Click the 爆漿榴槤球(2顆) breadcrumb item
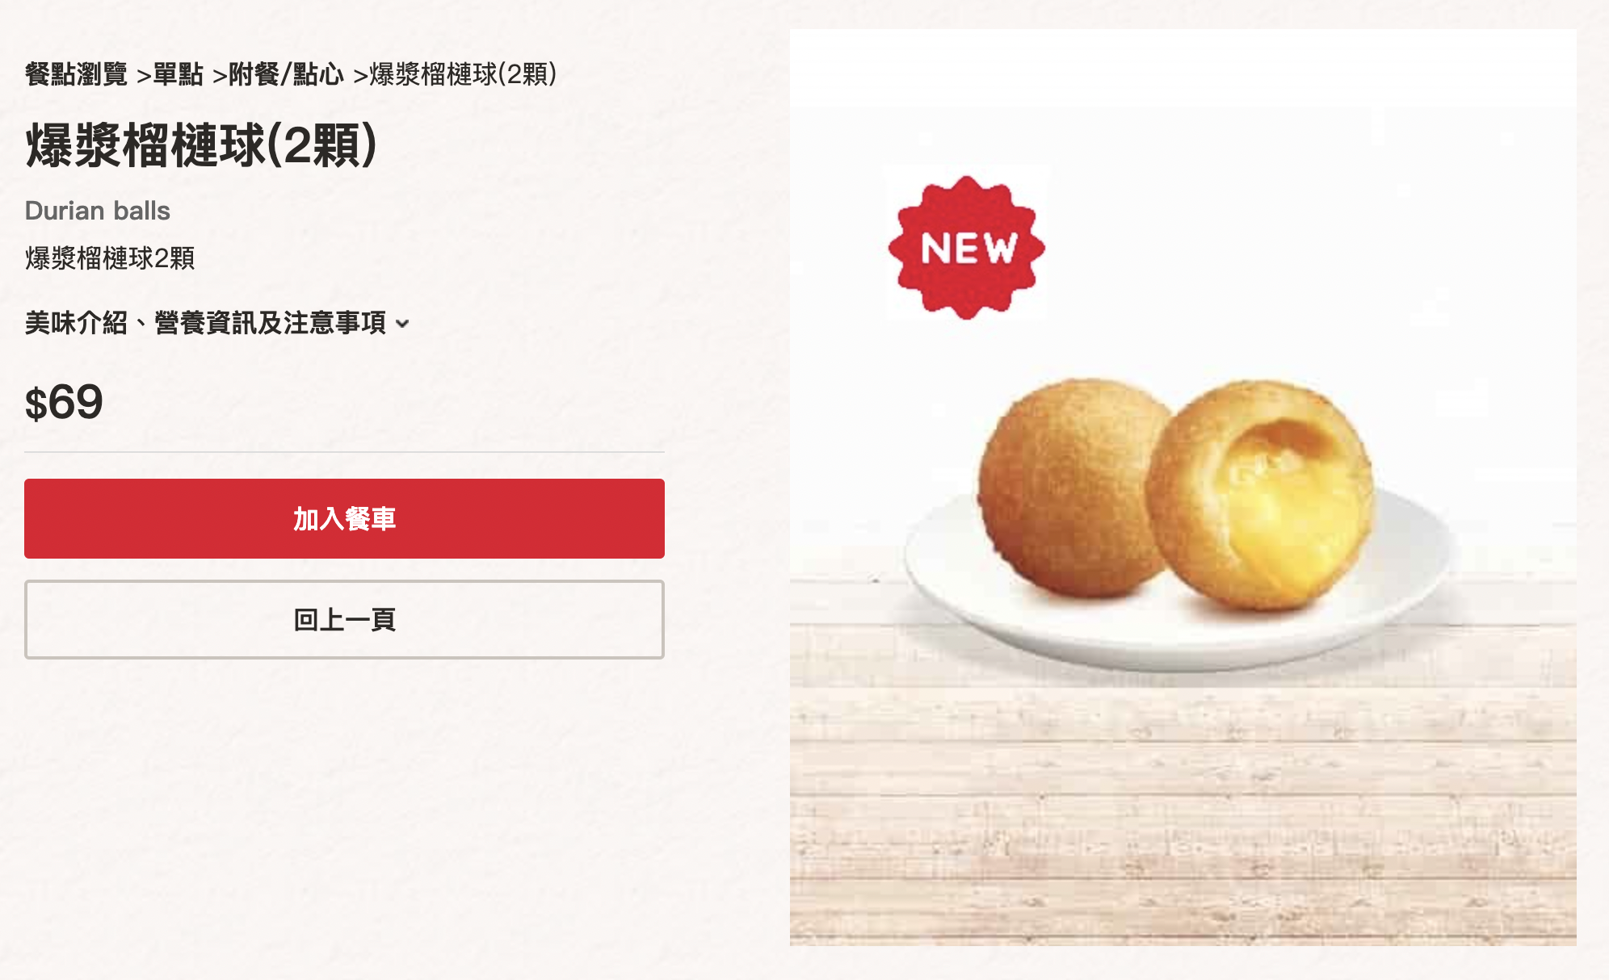The image size is (1609, 980). coord(463,74)
